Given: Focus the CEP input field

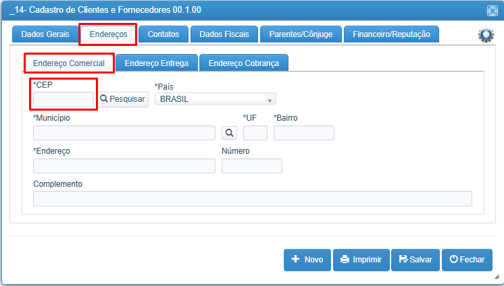Looking at the screenshot, I should pos(64,100).
